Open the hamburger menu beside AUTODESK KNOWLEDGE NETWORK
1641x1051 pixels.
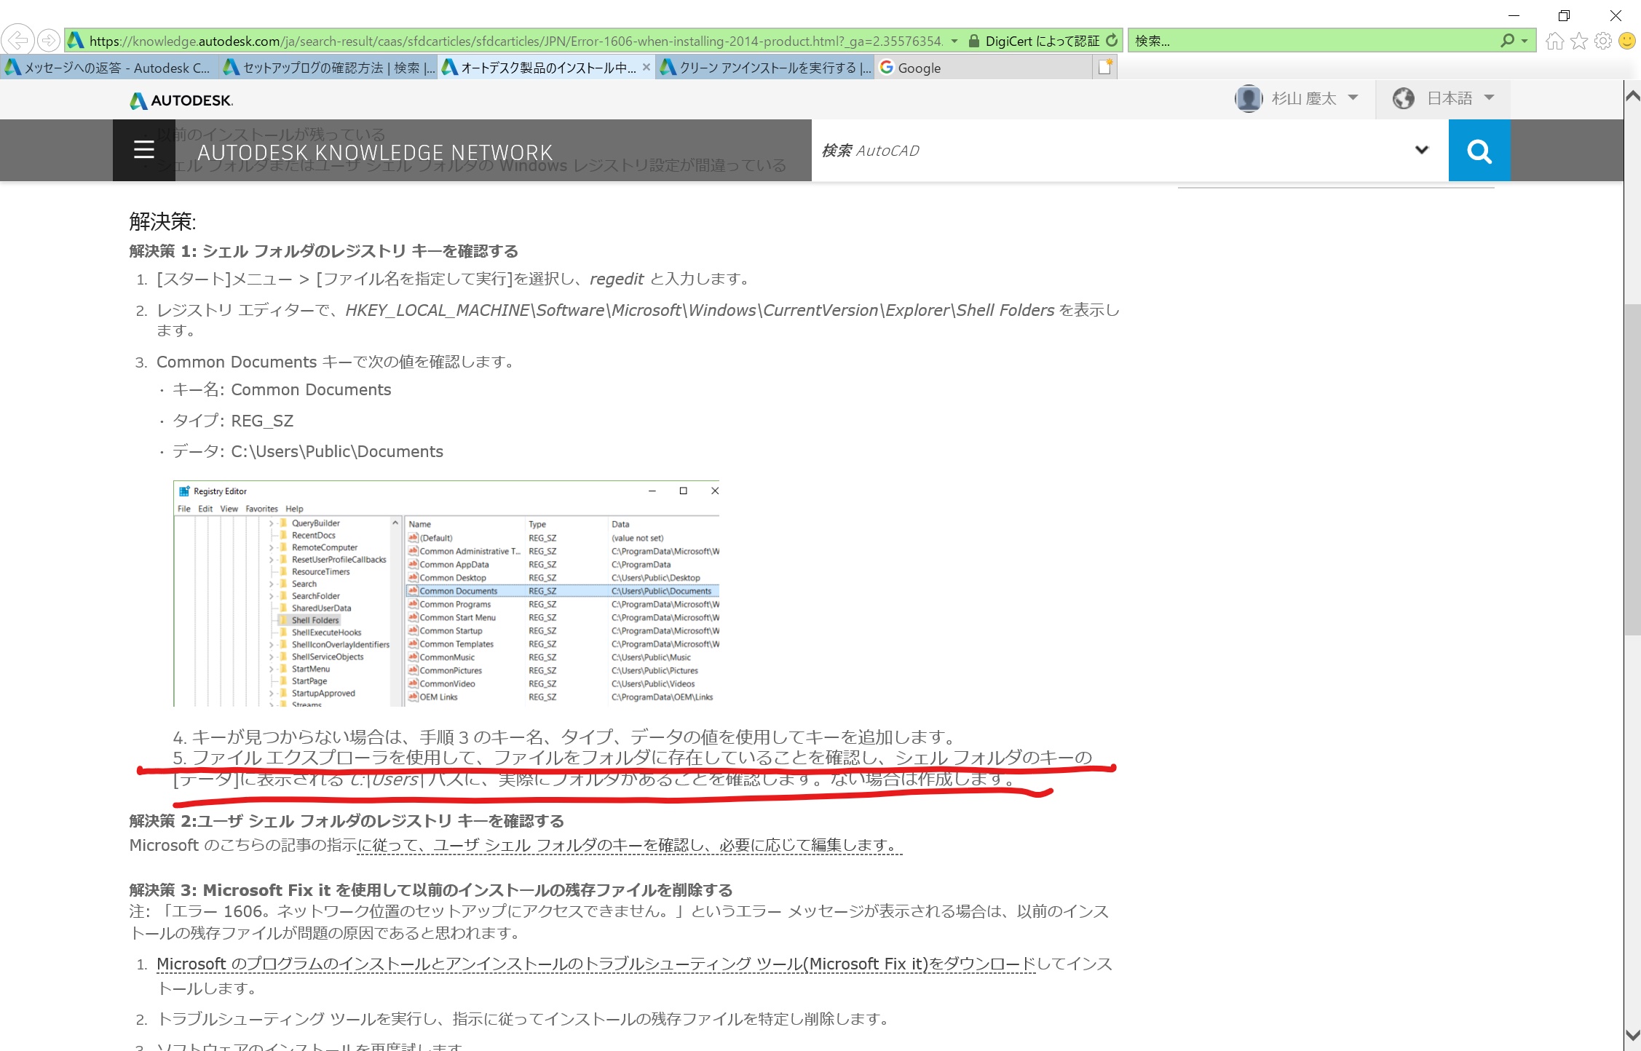point(143,150)
